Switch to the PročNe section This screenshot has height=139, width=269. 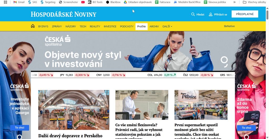(142, 26)
